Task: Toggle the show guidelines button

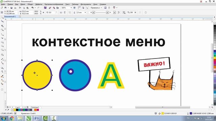Action: pos(87,8)
